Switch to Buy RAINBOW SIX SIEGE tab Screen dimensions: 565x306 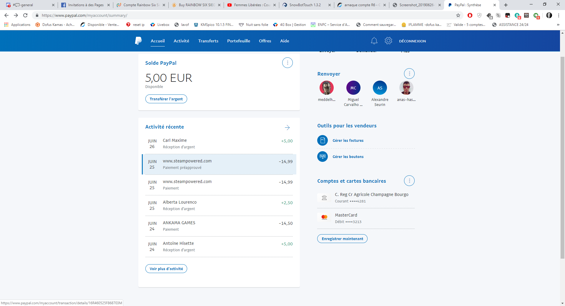pyautogui.click(x=196, y=5)
